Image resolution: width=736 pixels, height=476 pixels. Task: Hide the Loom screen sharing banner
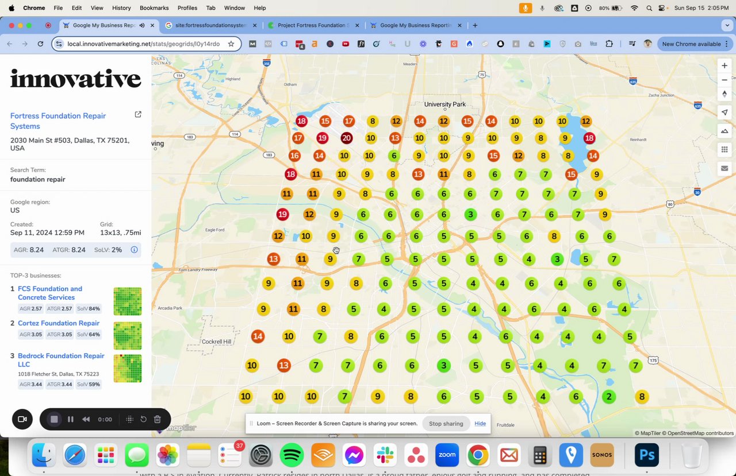pos(480,424)
